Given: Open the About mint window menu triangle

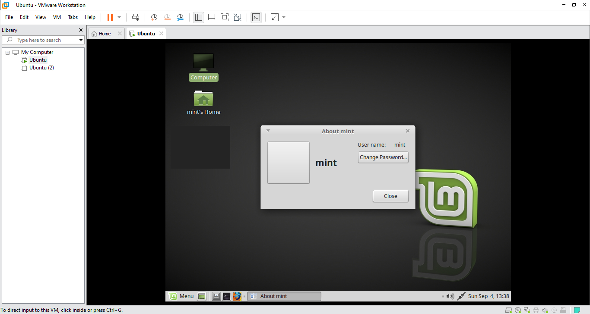Looking at the screenshot, I should point(268,130).
